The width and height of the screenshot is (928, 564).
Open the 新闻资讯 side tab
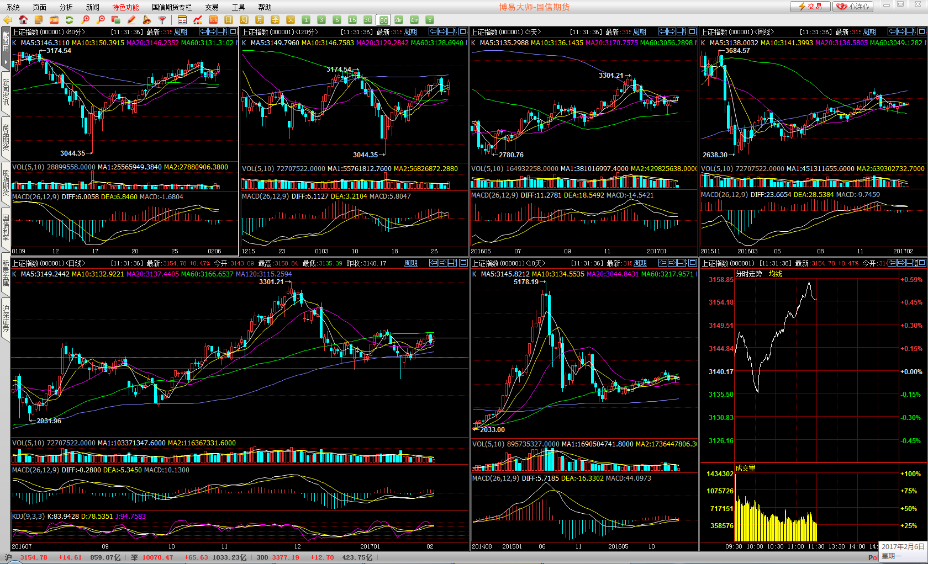[x=6, y=92]
